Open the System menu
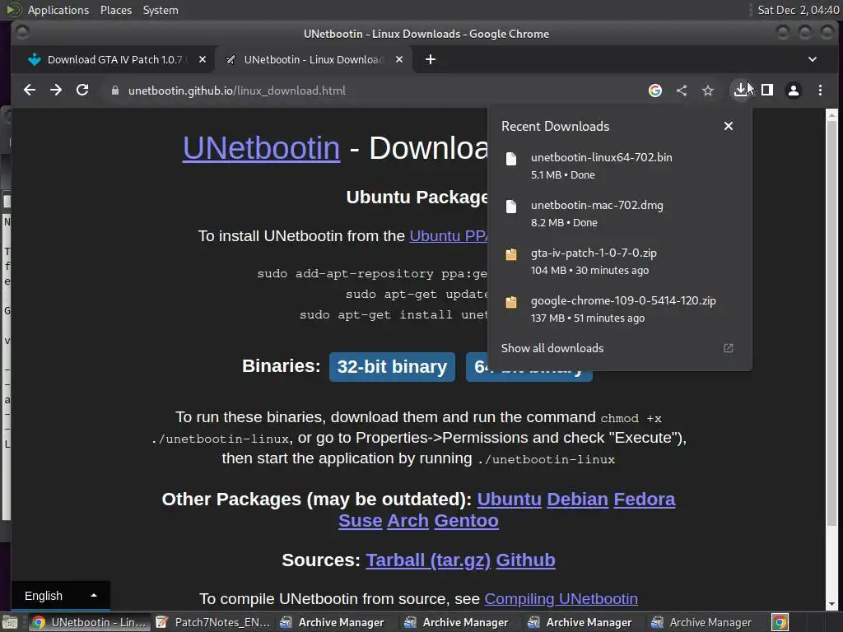This screenshot has width=843, height=632. [161, 10]
